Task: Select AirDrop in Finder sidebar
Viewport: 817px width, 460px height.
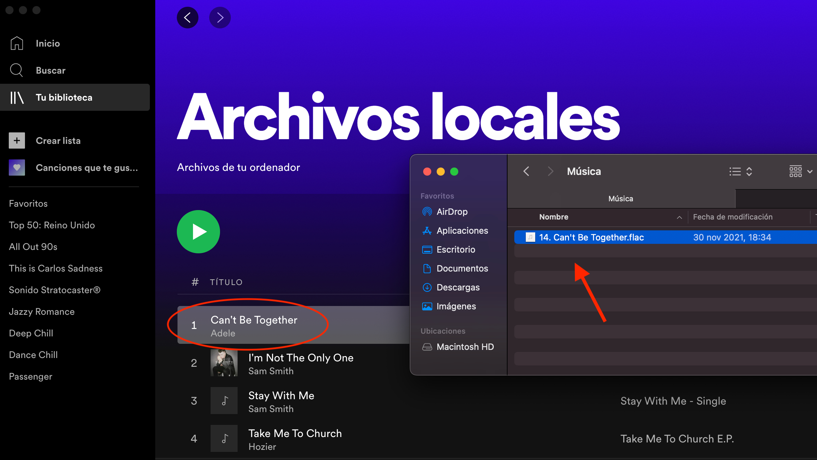Action: [x=452, y=212]
